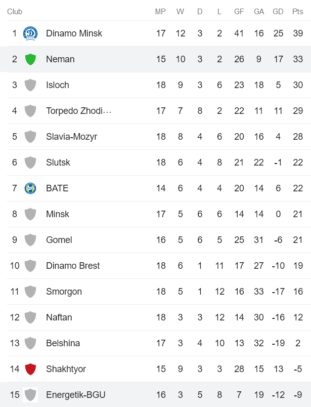Open the Torpedo Zhodino team link
This screenshot has height=407, width=311.
pyautogui.click(x=78, y=111)
